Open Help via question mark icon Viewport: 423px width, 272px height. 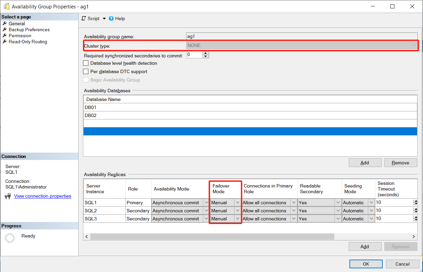tap(111, 18)
